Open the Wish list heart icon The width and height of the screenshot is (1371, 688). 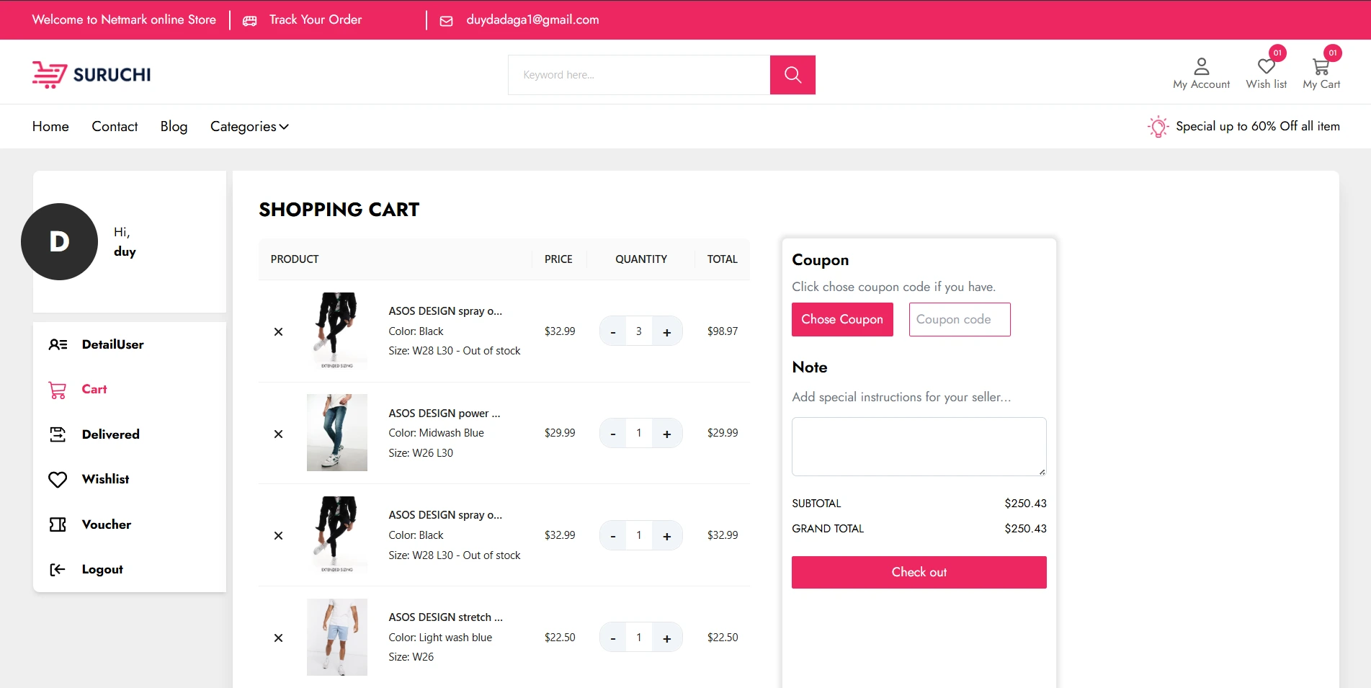[x=1266, y=66]
